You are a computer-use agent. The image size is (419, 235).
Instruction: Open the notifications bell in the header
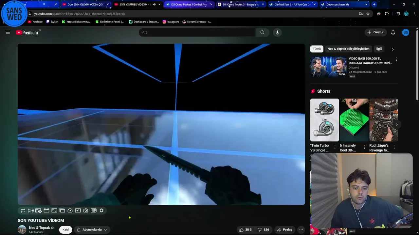coord(393,32)
